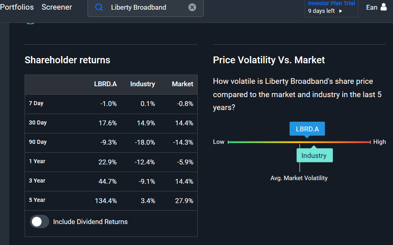393x245 pixels.
Task: Select the LBRD.A volatility marker
Action: [307, 129]
